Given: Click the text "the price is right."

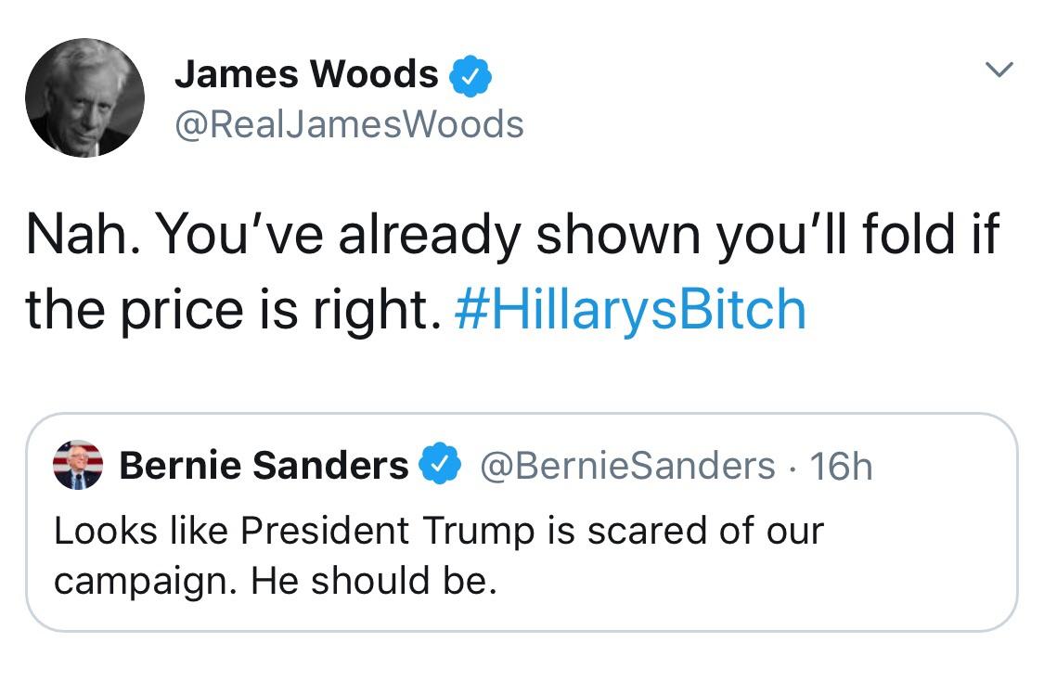Looking at the screenshot, I should [x=234, y=310].
